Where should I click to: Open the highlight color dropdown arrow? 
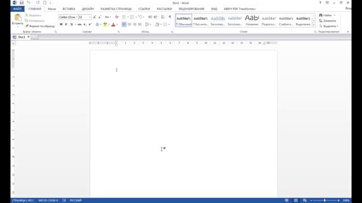[109, 24]
